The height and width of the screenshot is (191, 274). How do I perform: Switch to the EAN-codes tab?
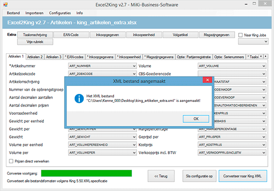(x=74, y=57)
